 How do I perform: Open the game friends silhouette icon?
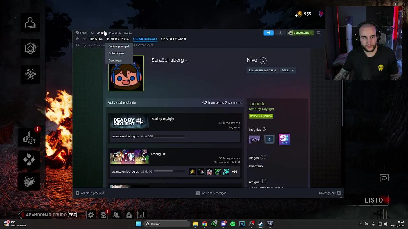click(x=116, y=215)
